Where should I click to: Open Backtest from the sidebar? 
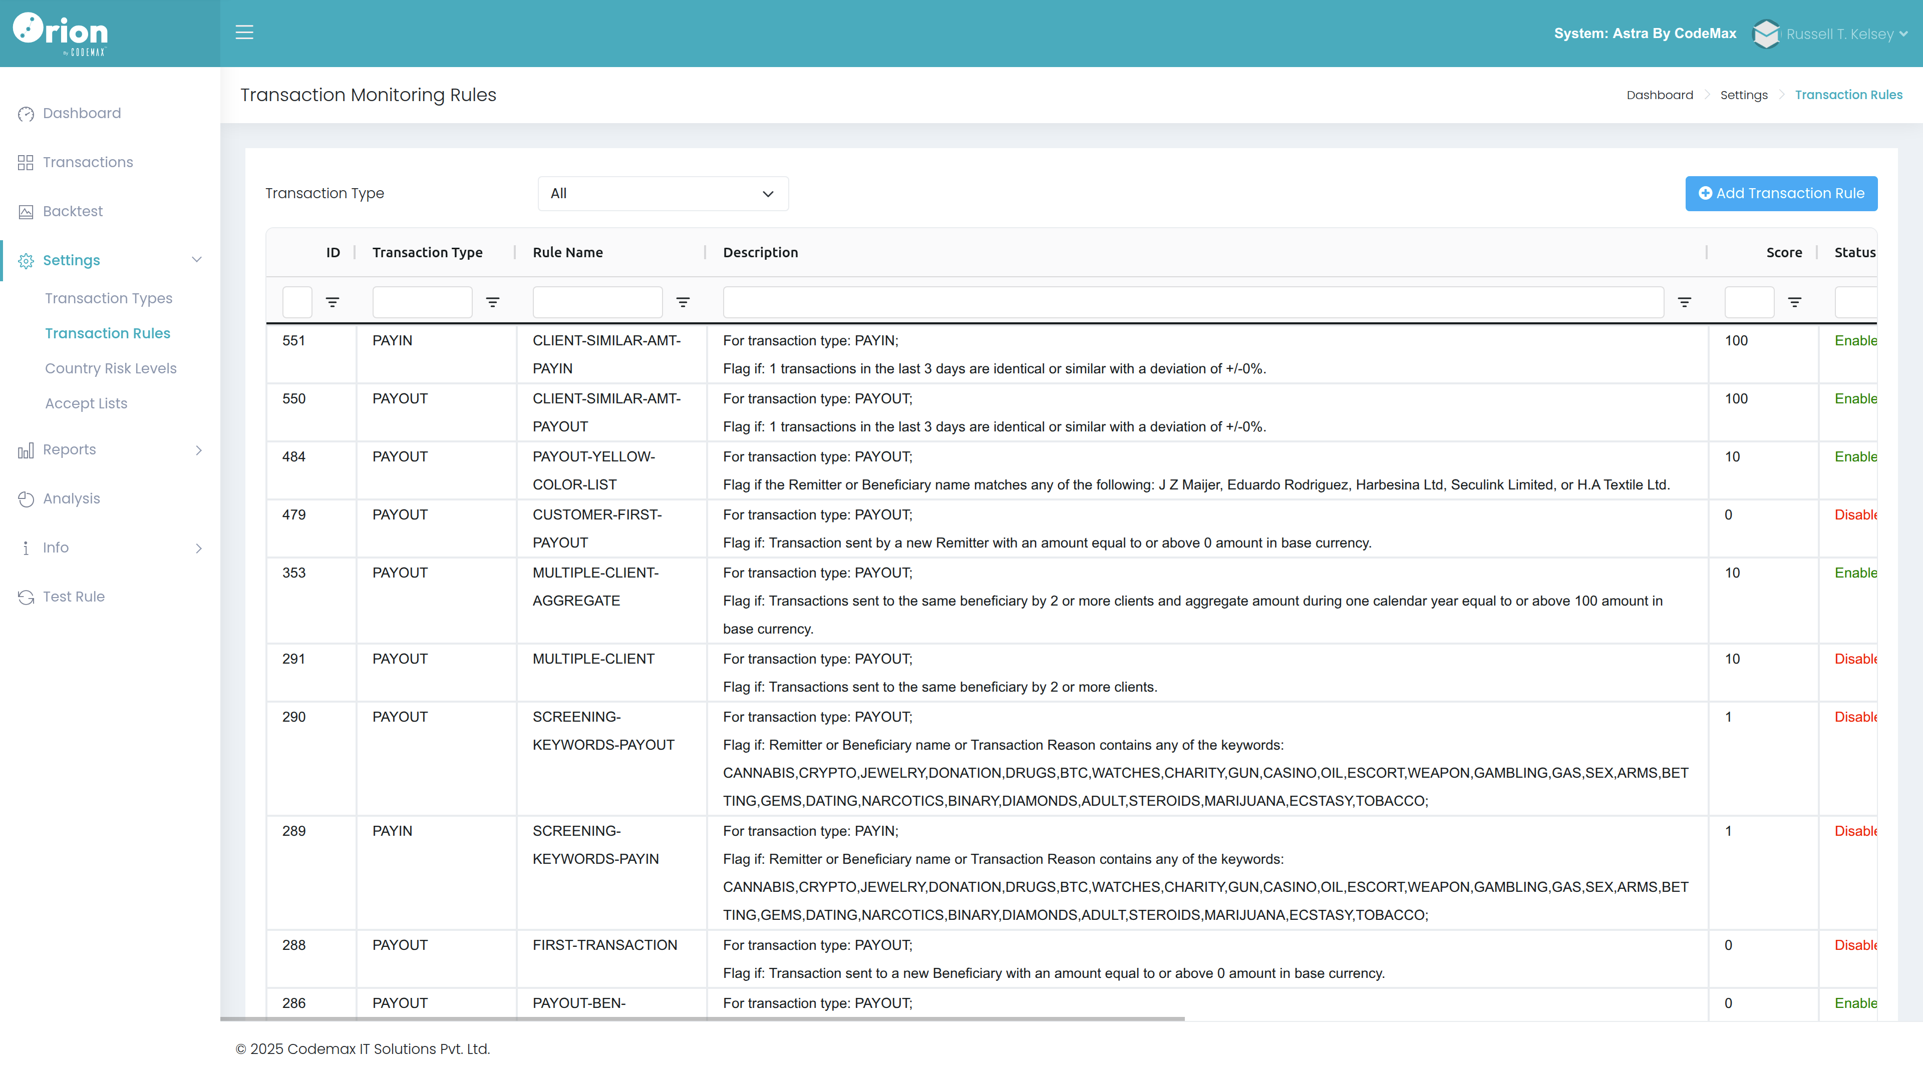click(73, 212)
